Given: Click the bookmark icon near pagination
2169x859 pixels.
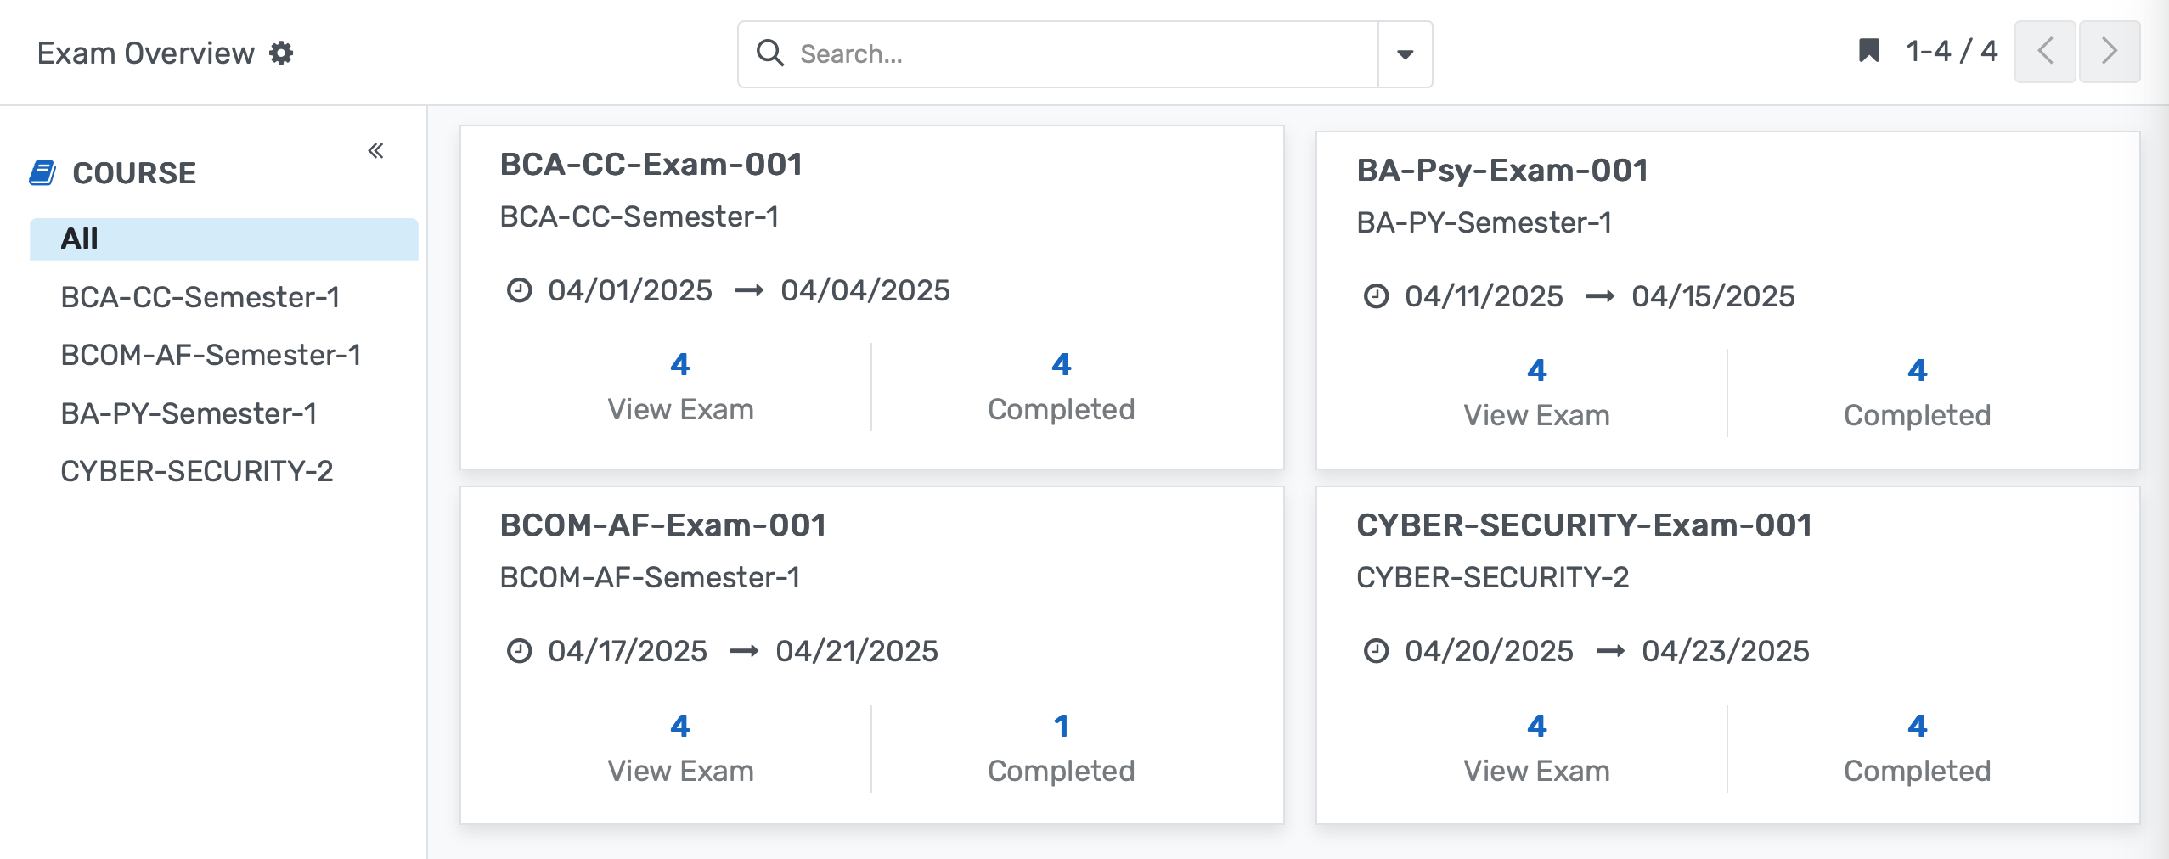Looking at the screenshot, I should click(1868, 51).
